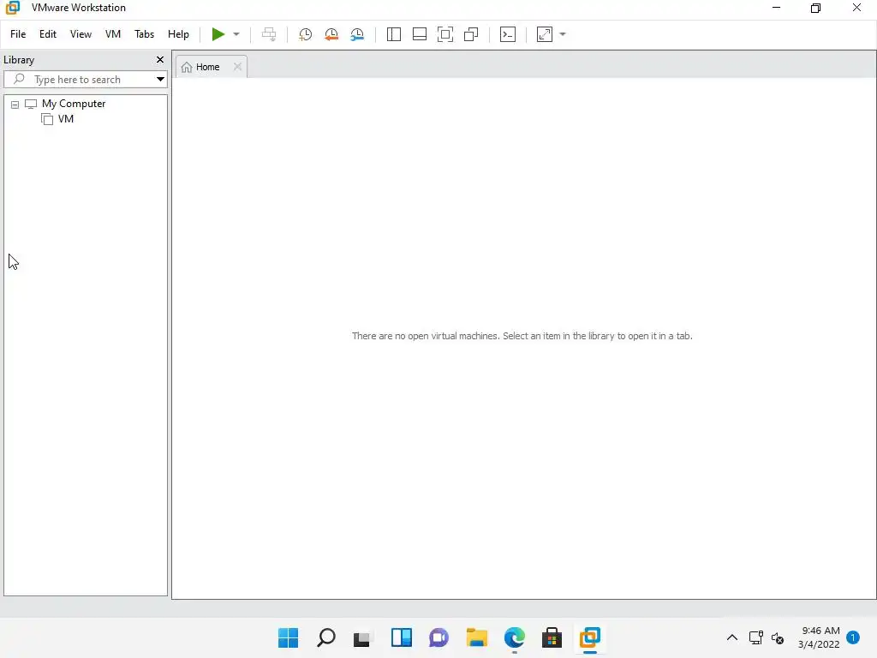Open the VM menu
The height and width of the screenshot is (658, 877).
pos(113,34)
